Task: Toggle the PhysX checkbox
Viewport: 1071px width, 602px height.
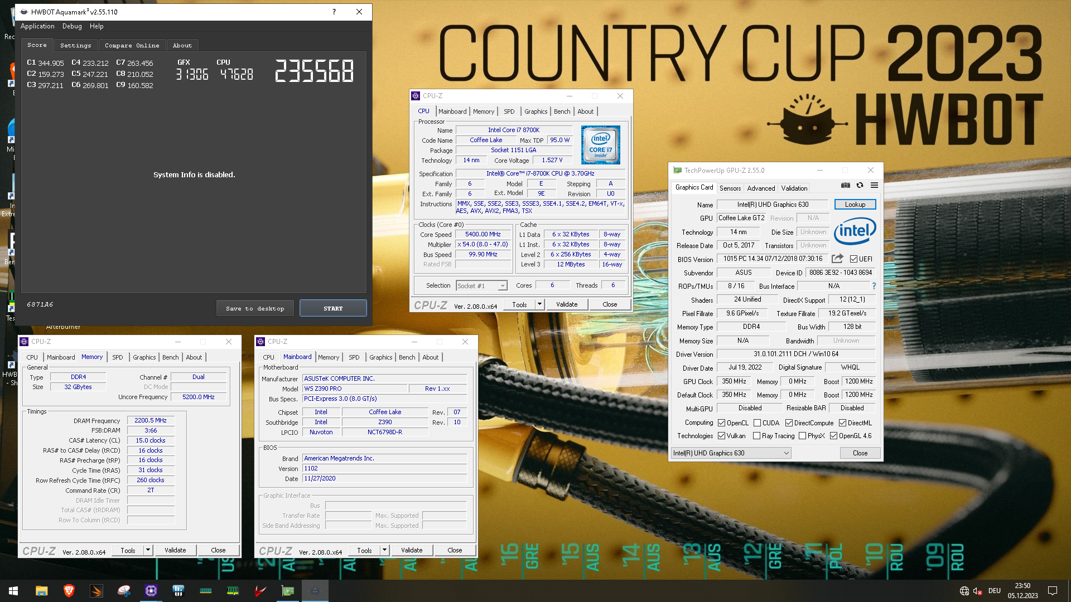Action: tap(802, 436)
